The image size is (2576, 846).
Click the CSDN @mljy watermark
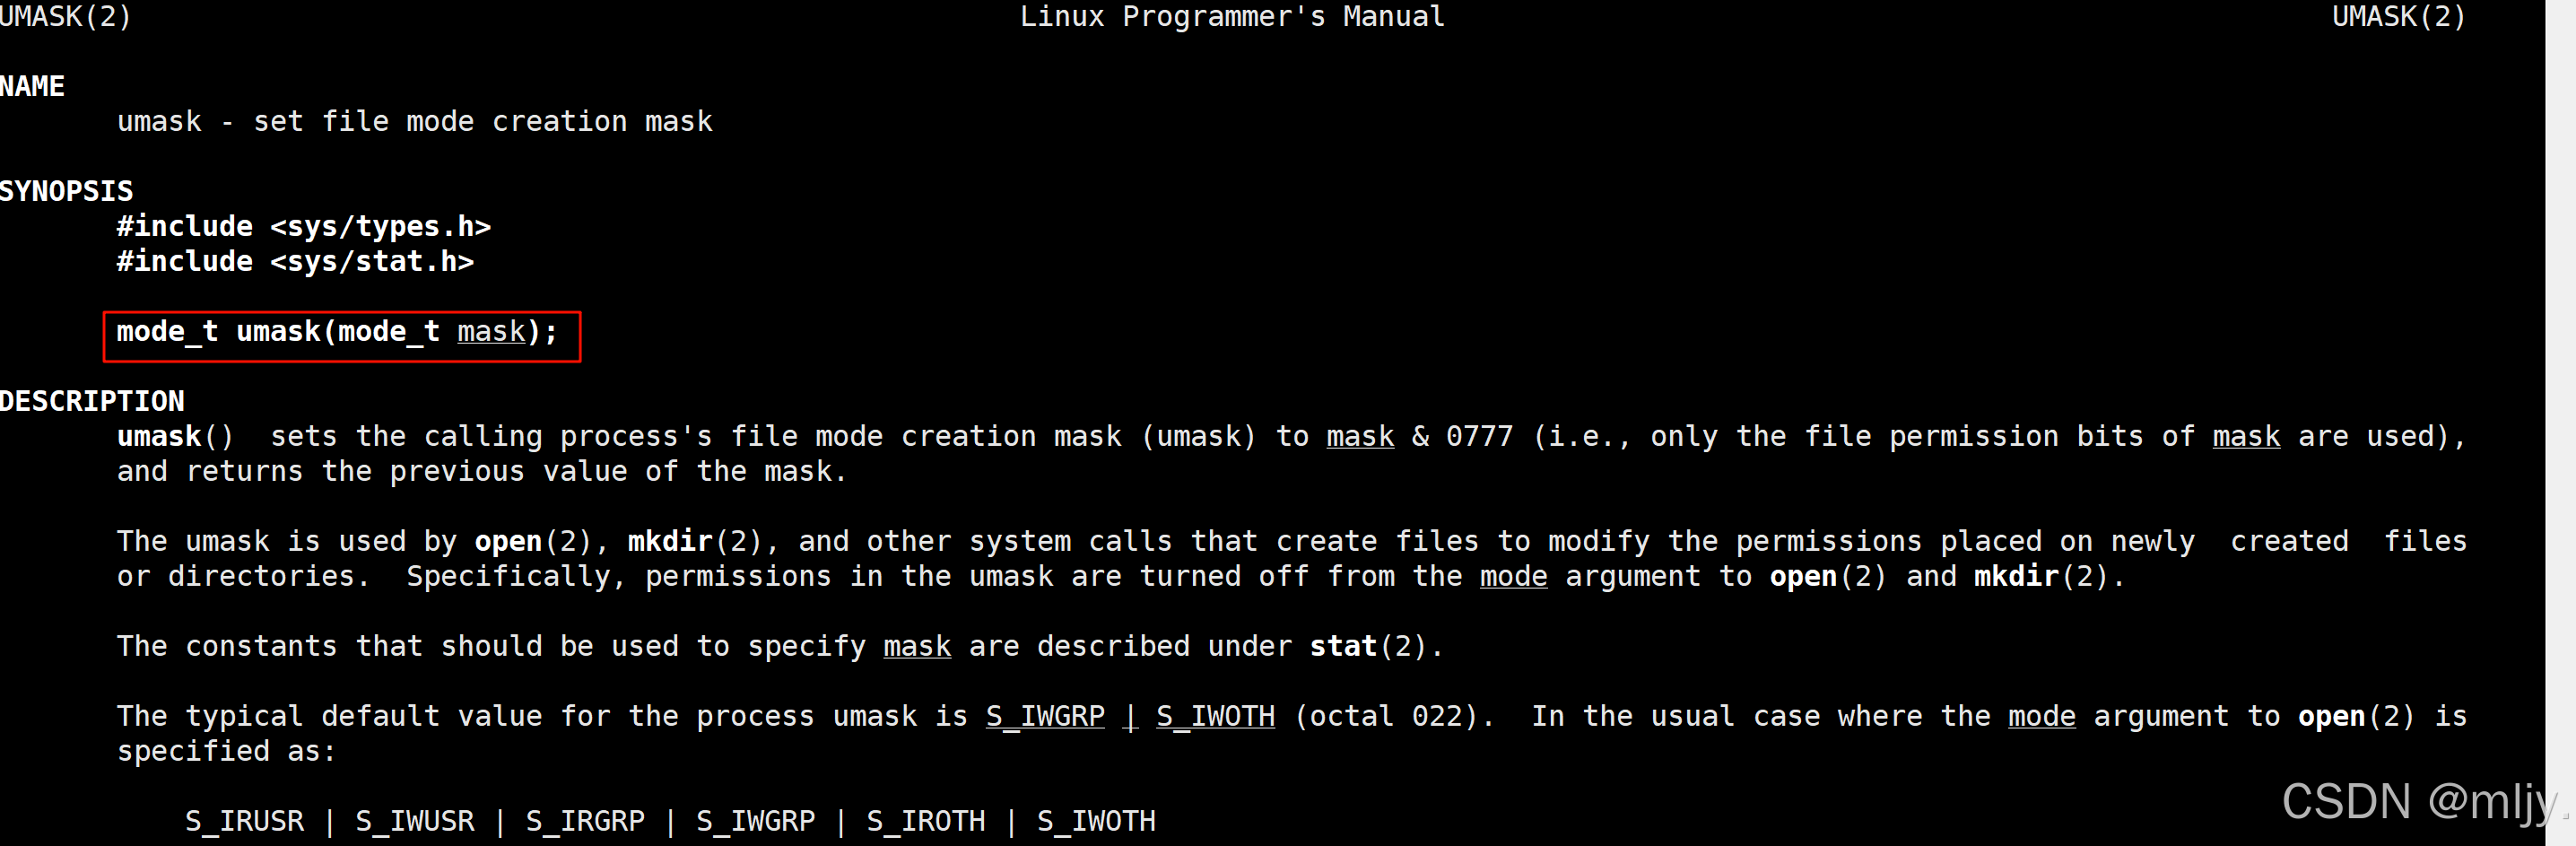(2418, 801)
